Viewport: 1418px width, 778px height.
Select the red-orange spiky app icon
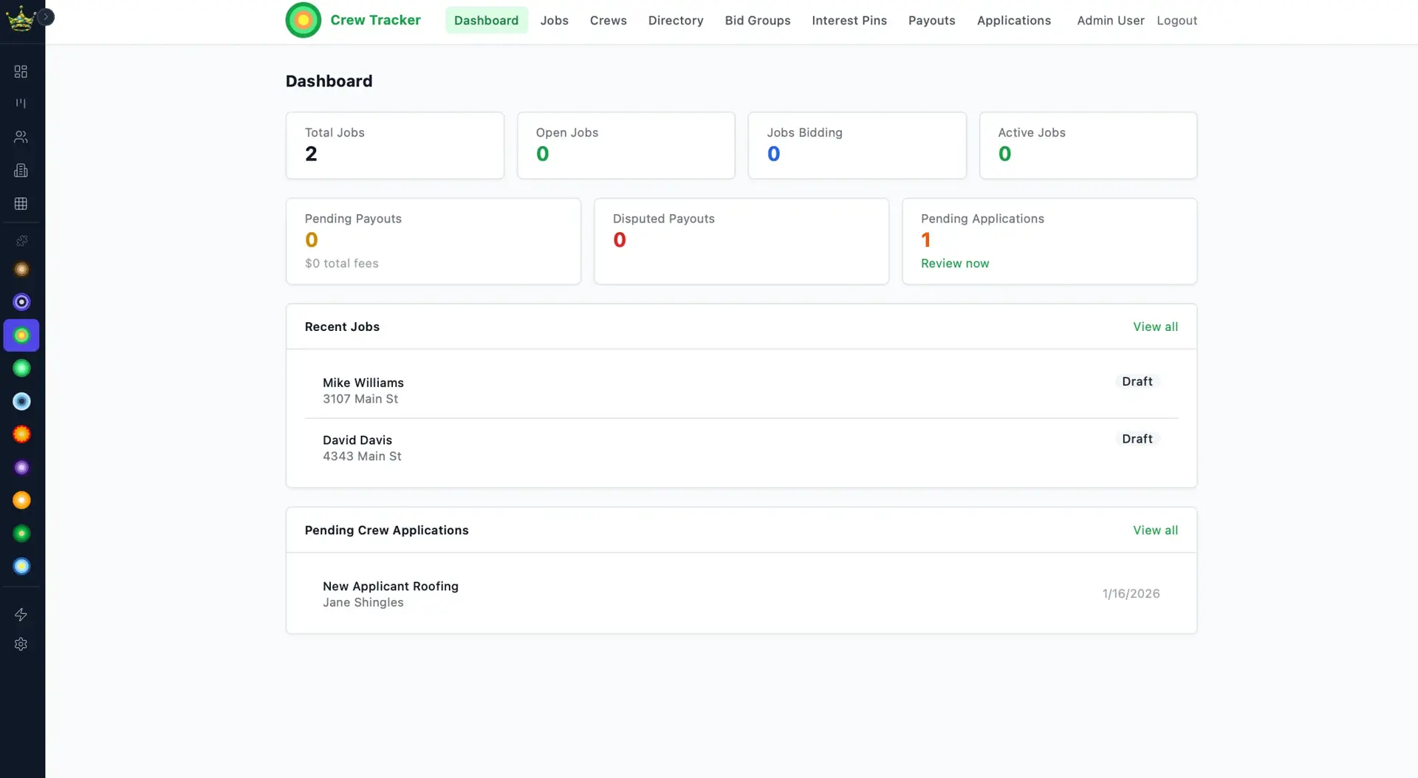click(x=21, y=434)
